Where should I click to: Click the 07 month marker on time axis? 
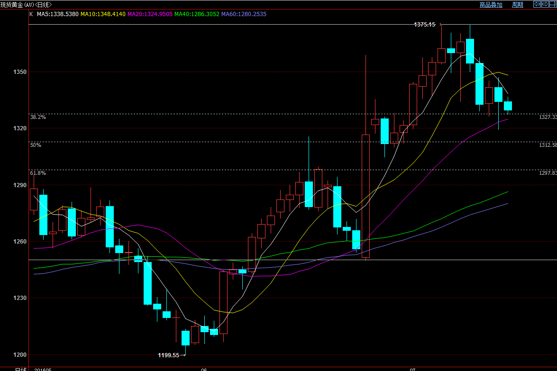(x=412, y=370)
